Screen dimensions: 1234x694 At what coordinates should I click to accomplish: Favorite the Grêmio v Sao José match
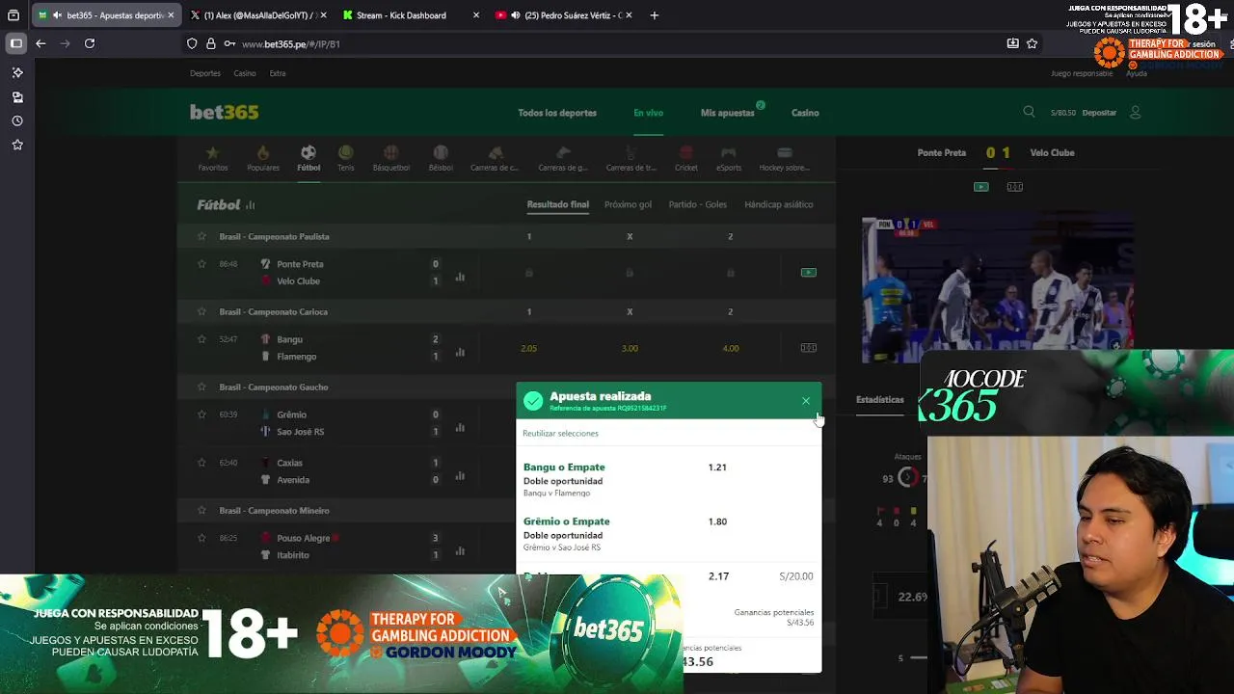[x=201, y=414]
